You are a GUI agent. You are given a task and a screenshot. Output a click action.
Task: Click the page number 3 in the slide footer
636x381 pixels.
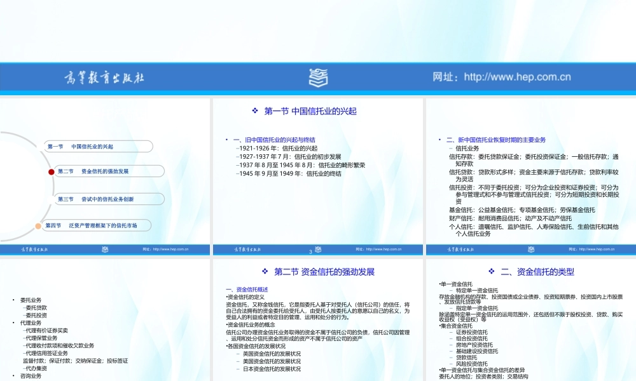311,251
